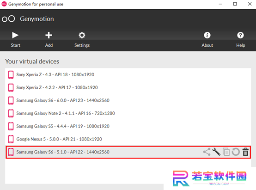
Task: Click phone icon for Galaxy S6 5.1.0
Action: pyautogui.click(x=11, y=152)
